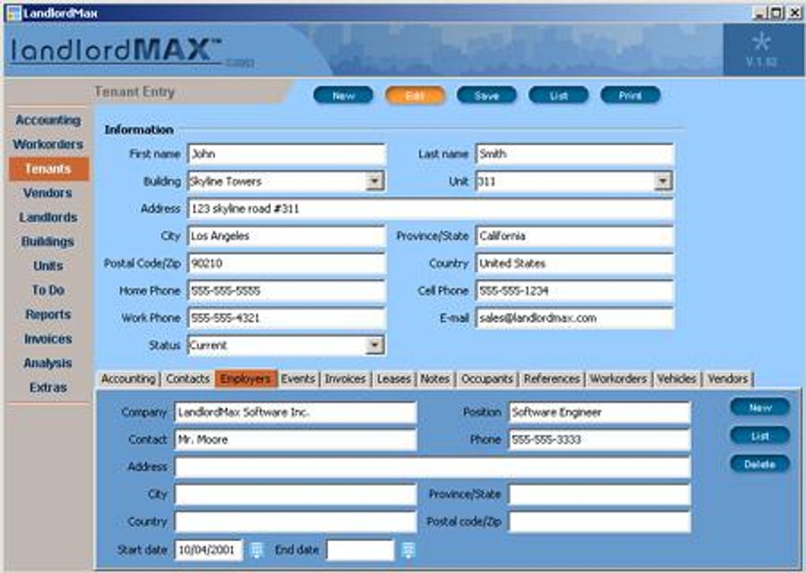
Task: Switch to the Invoices tab
Action: [x=345, y=379]
